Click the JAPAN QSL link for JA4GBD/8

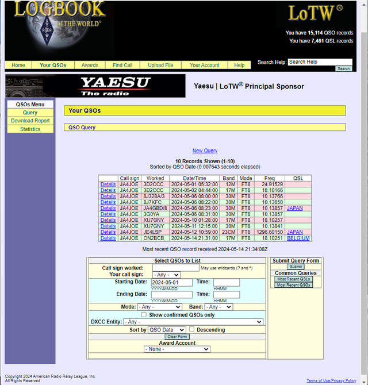pyautogui.click(x=295, y=208)
